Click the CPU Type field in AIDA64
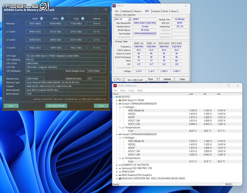This screenshot has height=193, width=247. point(66,56)
